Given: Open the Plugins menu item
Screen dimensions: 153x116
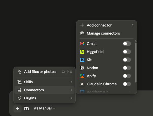Looking at the screenshot, I should pos(44,98).
